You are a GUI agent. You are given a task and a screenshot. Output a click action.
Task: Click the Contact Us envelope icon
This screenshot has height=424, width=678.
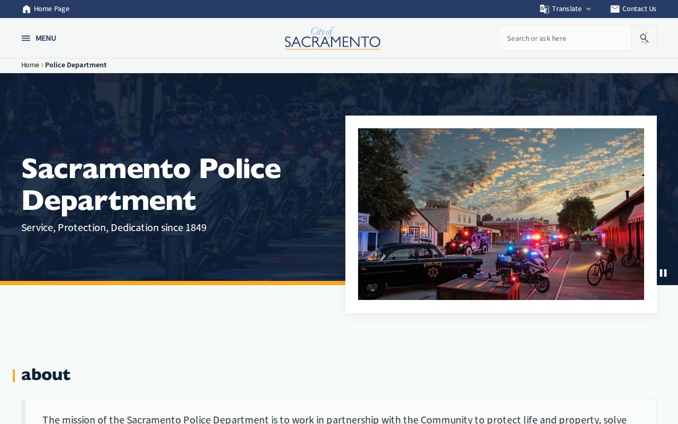click(x=614, y=9)
